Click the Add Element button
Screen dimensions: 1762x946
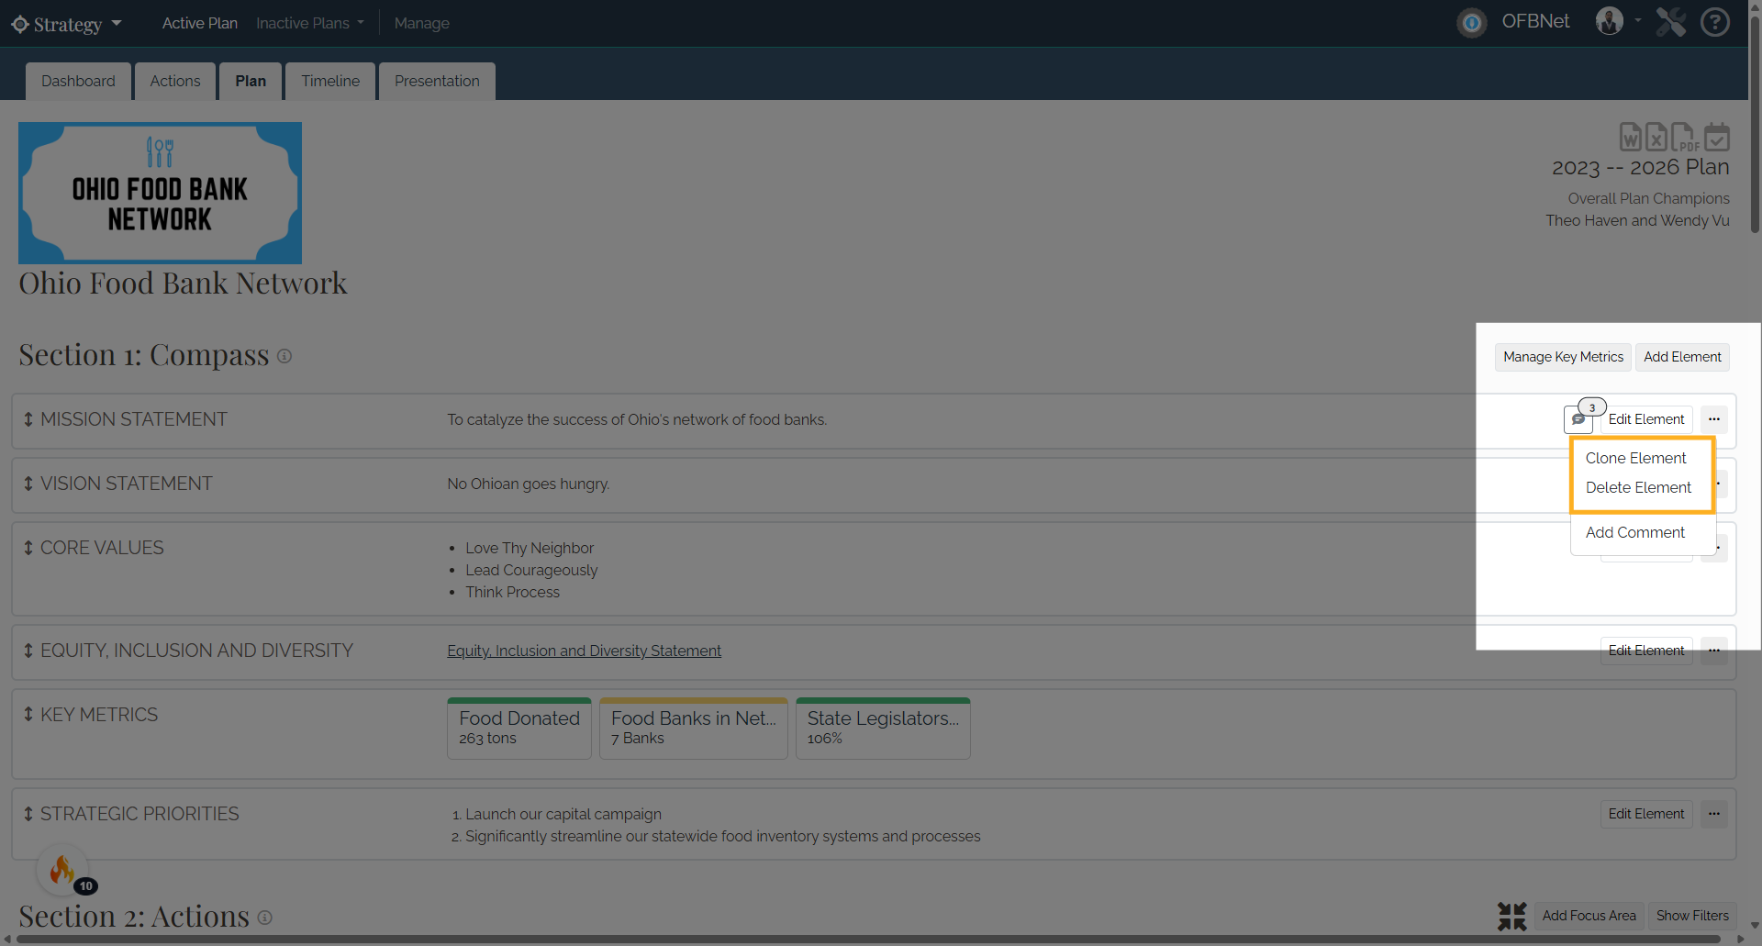[x=1682, y=357]
